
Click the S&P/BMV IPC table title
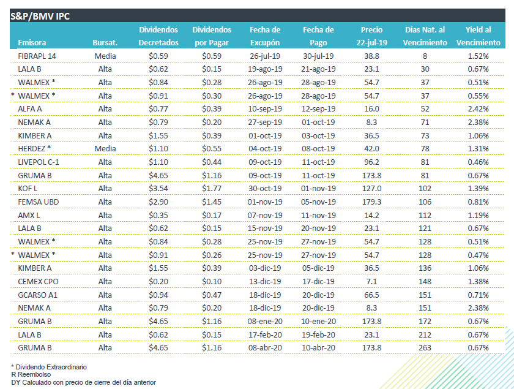click(40, 16)
